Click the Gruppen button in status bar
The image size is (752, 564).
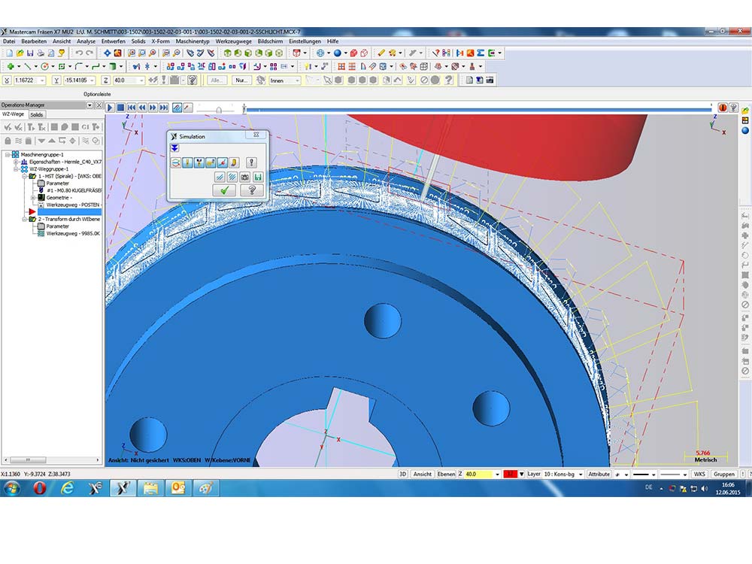coord(723,475)
